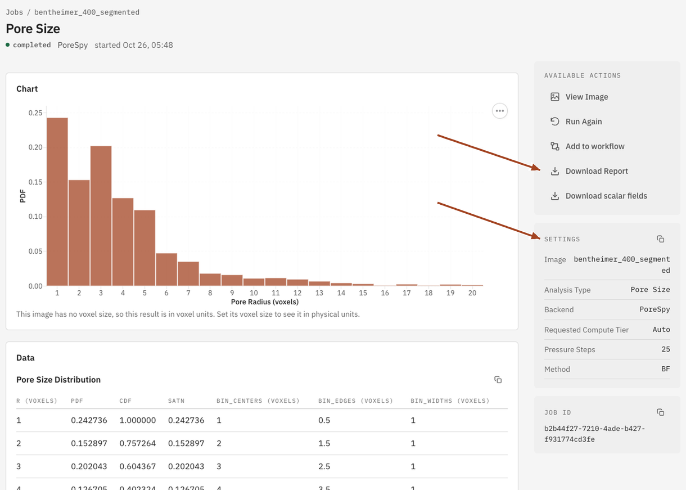
Task: Copy the Settings with the copy icon
Action: click(x=660, y=239)
